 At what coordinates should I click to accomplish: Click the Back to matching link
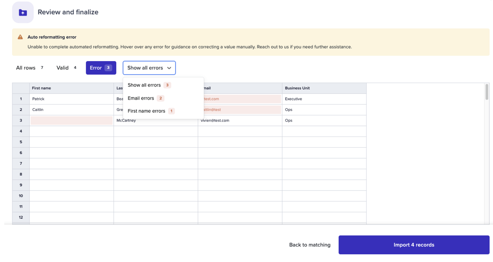pos(310,245)
